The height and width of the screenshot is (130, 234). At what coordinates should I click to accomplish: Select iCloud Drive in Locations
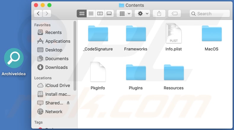point(54,85)
